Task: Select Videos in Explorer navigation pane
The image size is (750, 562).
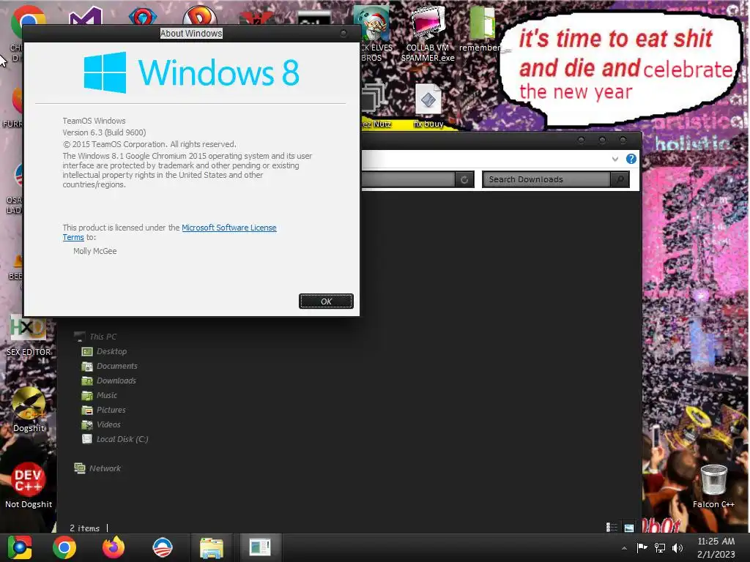Action: point(101,425)
